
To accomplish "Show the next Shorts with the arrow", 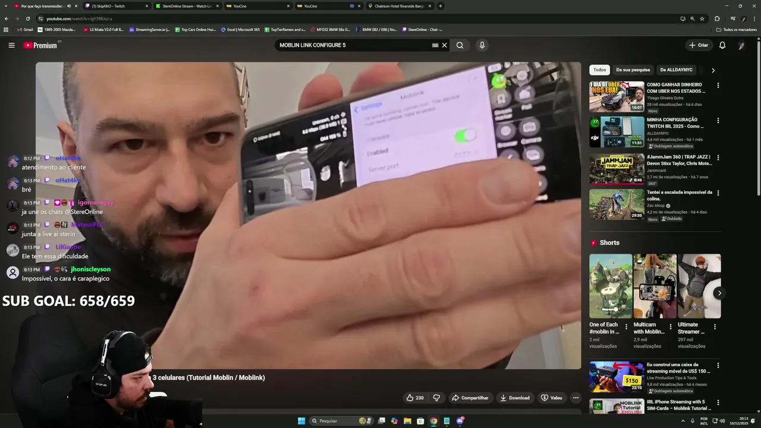I will pyautogui.click(x=719, y=293).
